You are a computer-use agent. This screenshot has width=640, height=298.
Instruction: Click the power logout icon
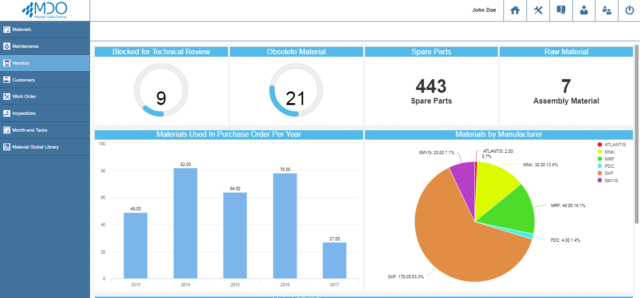click(630, 10)
